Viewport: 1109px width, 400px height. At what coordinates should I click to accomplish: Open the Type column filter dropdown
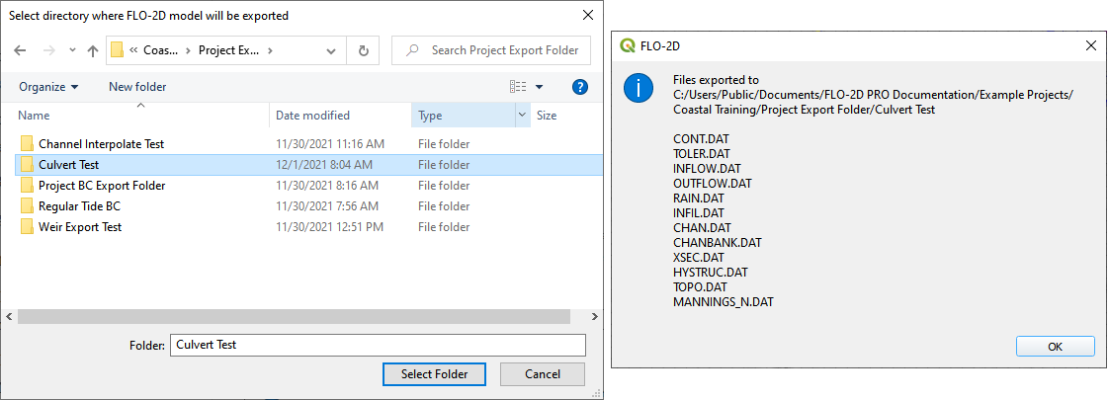point(522,116)
